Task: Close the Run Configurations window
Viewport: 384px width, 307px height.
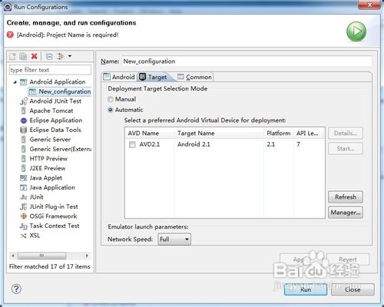Action: pyautogui.click(x=369, y=5)
